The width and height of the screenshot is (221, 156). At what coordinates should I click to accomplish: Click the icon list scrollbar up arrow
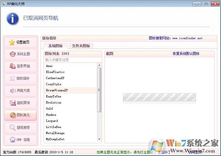coord(99,65)
